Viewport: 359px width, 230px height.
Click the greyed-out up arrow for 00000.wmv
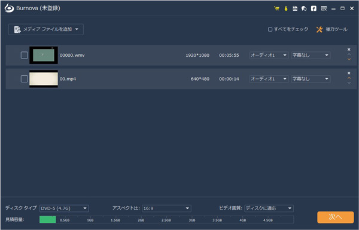click(349, 54)
